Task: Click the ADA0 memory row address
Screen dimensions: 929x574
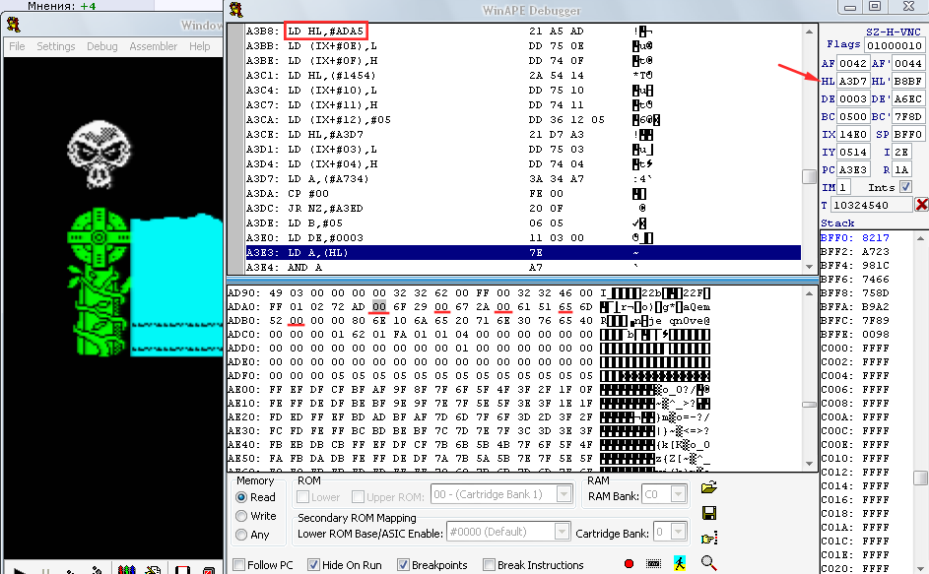Action: point(243,307)
